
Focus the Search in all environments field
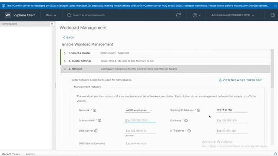pyautogui.click(x=89, y=15)
